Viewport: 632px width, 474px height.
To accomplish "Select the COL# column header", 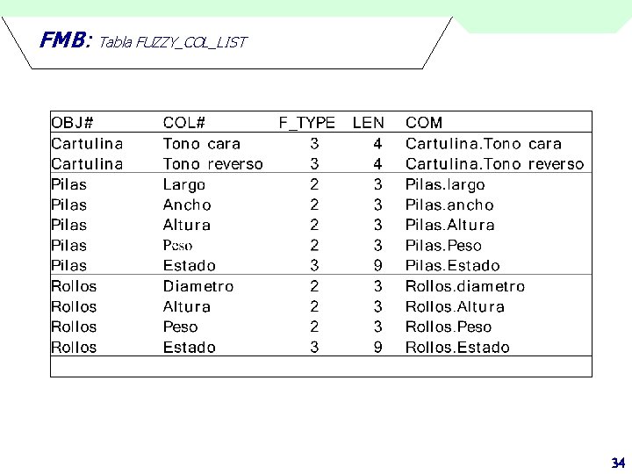I will (183, 123).
